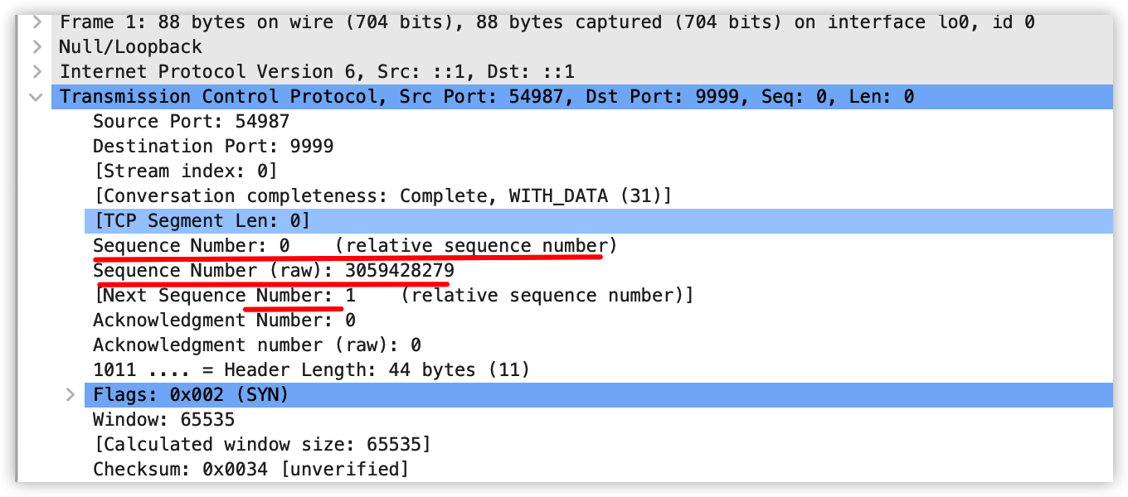Select the Conversation completeness row
Viewport: 1128px width, 497px height.
(x=382, y=196)
